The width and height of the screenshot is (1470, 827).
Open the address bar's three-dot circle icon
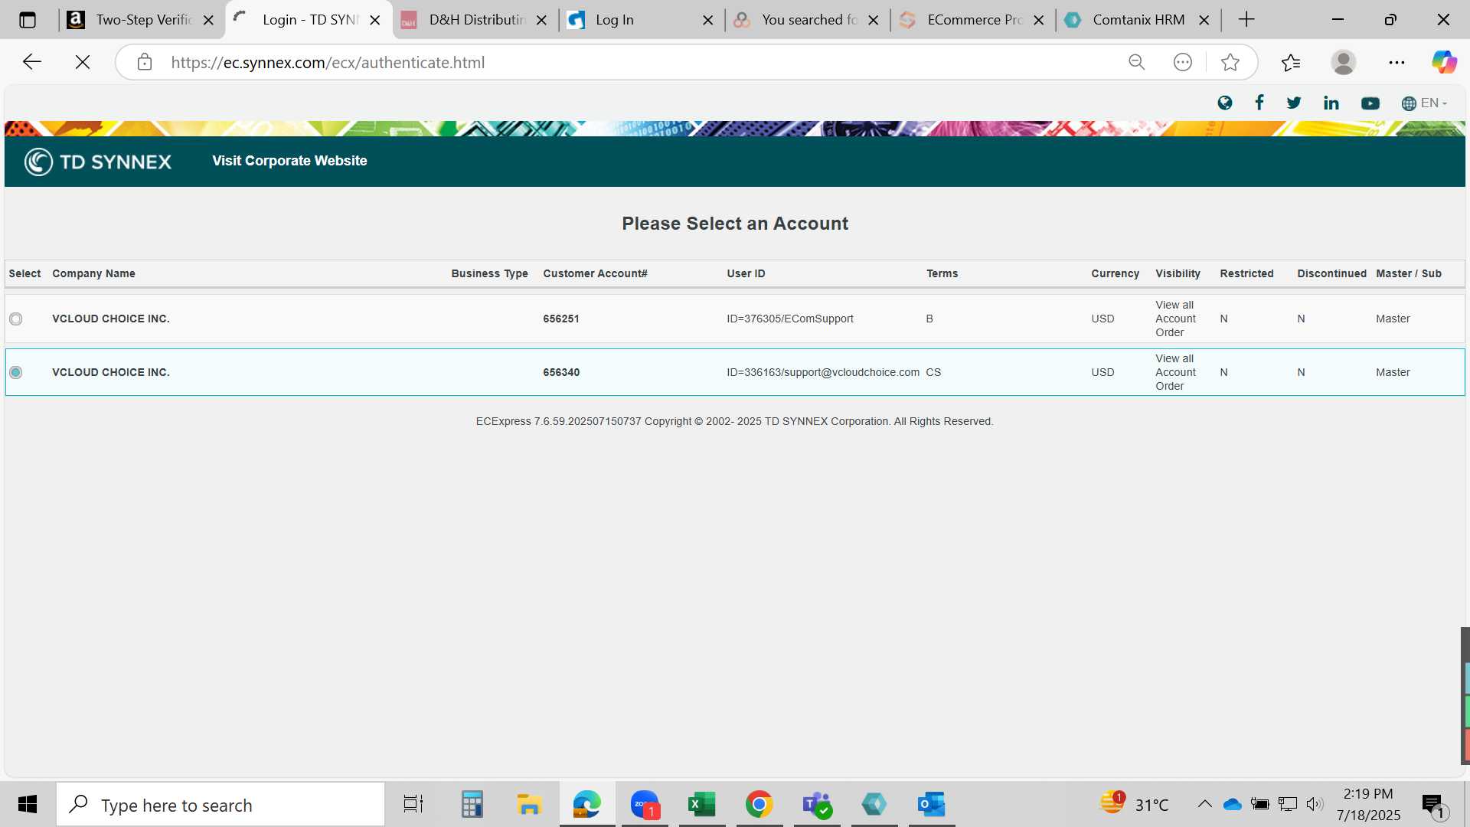pos(1183,62)
